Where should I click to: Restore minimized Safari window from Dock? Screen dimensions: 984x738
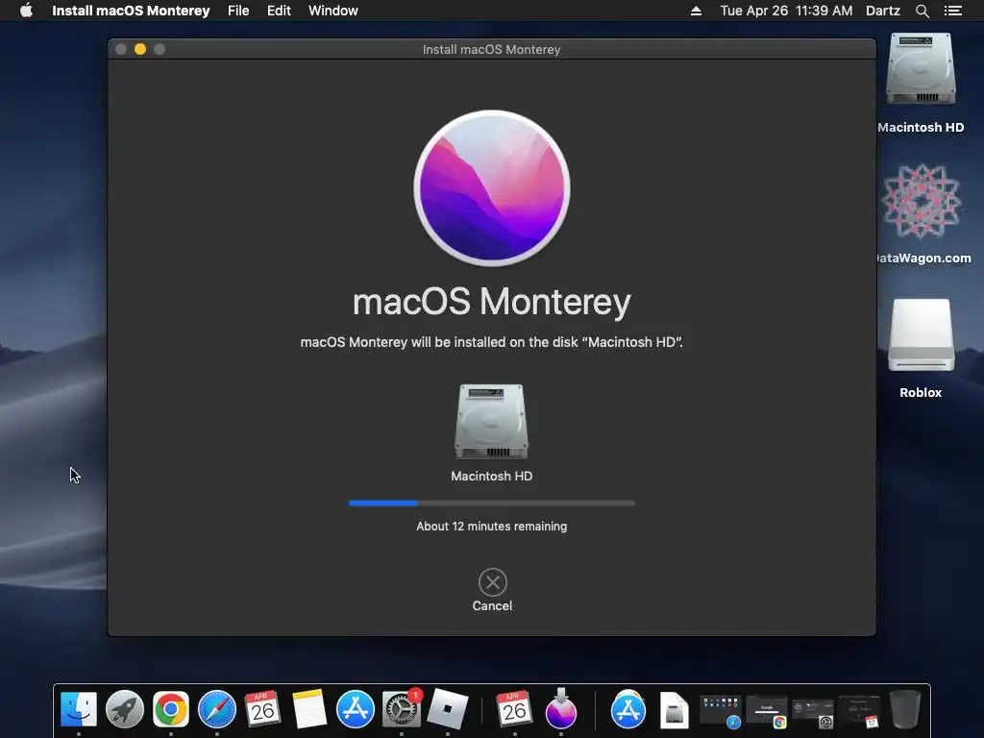coord(721,711)
